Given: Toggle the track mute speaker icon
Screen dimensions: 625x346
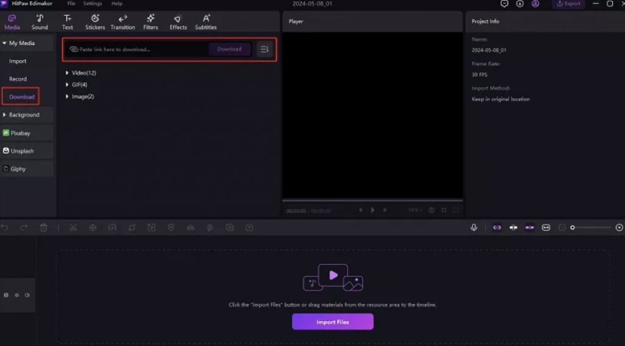Looking at the screenshot, I should click(x=27, y=295).
